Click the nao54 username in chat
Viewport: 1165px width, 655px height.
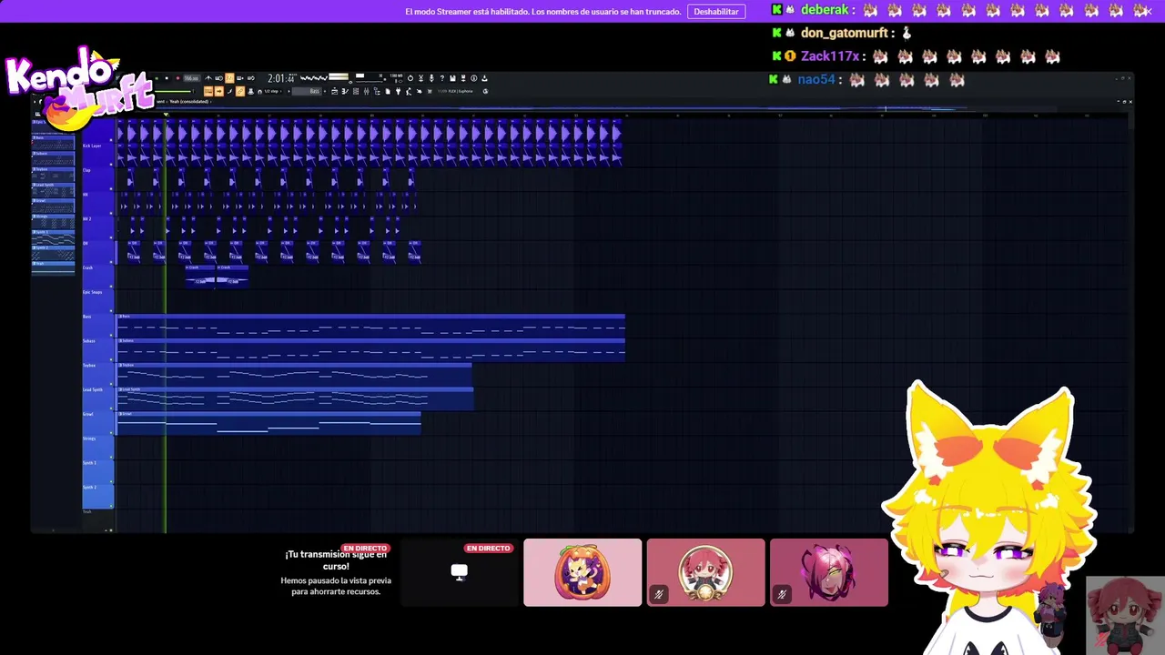(816, 79)
